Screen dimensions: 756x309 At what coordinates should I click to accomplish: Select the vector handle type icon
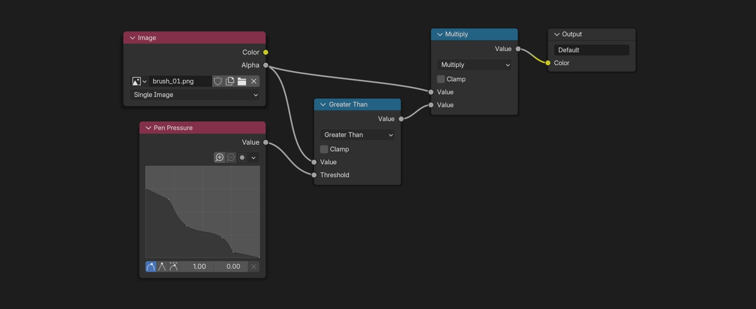(162, 267)
